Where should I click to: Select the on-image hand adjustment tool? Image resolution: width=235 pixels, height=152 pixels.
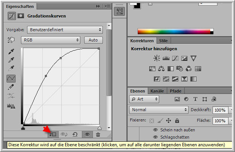pos(11,40)
